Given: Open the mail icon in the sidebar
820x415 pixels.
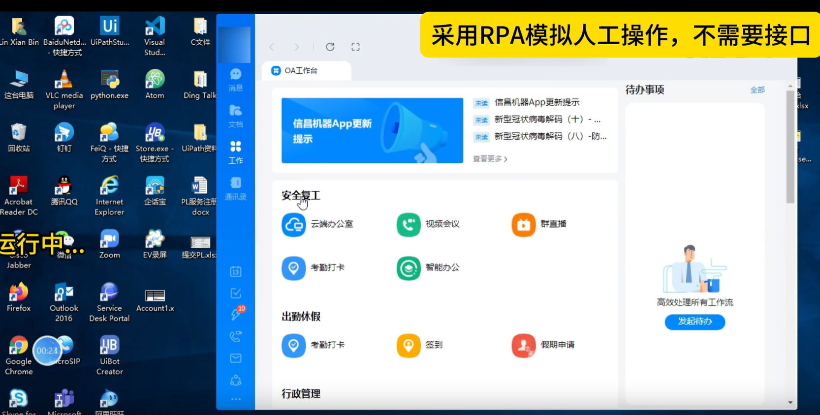Looking at the screenshot, I should coord(236,358).
